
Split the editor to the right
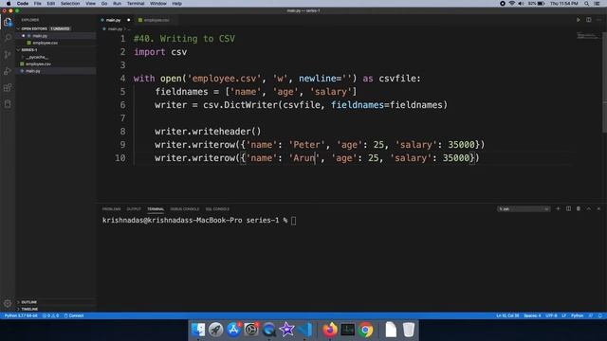pyautogui.click(x=588, y=20)
